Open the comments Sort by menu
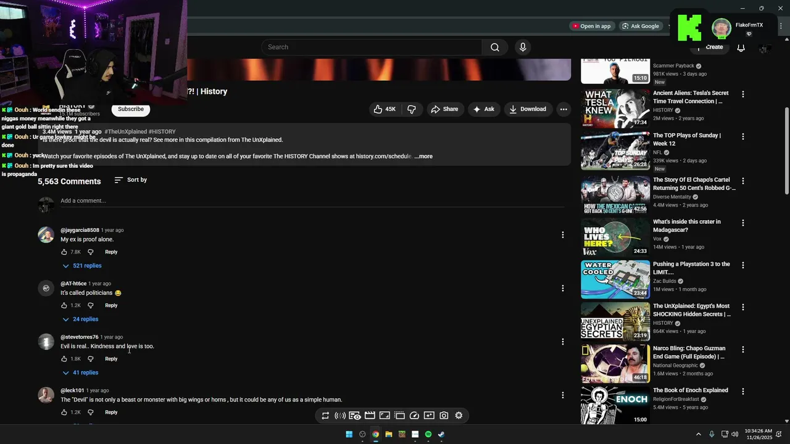Image resolution: width=790 pixels, height=444 pixels. click(130, 180)
